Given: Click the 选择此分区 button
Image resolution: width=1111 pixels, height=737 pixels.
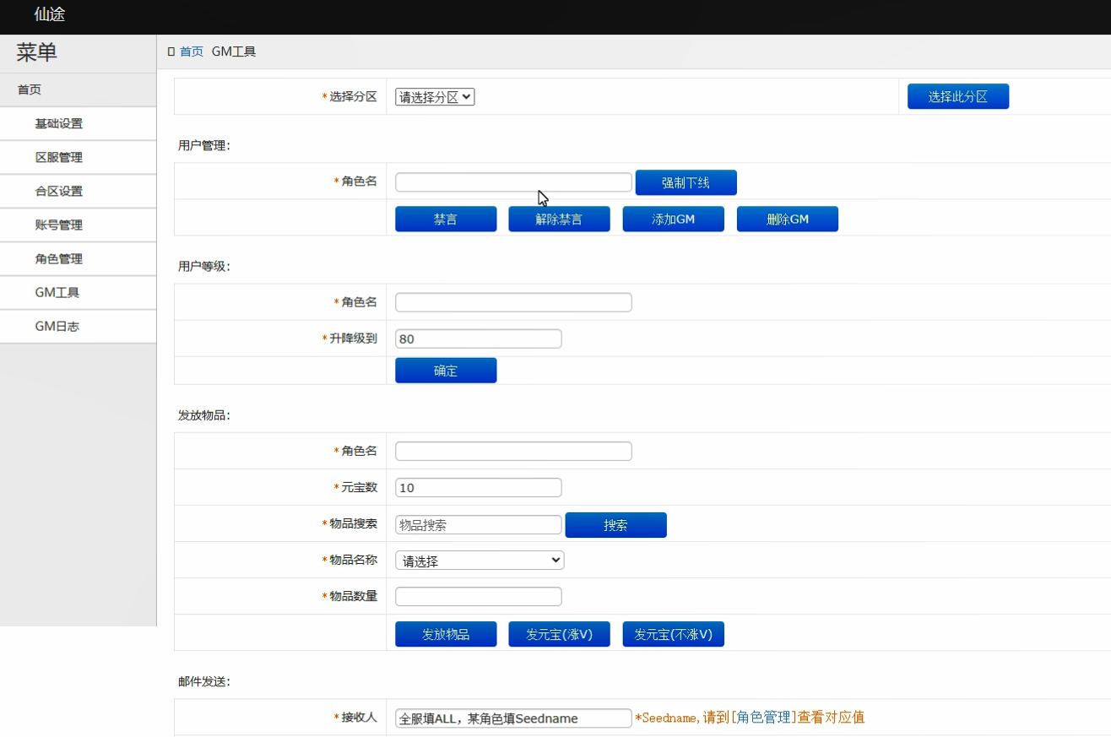Looking at the screenshot, I should 957,97.
